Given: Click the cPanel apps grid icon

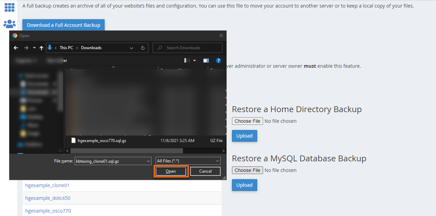Looking at the screenshot, I should tap(9, 7).
